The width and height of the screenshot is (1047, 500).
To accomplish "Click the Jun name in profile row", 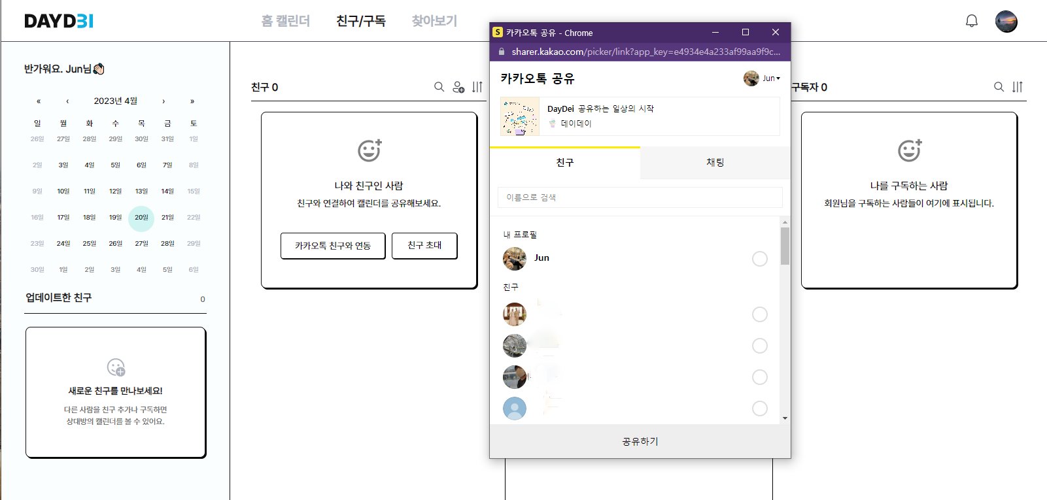I will pos(541,258).
